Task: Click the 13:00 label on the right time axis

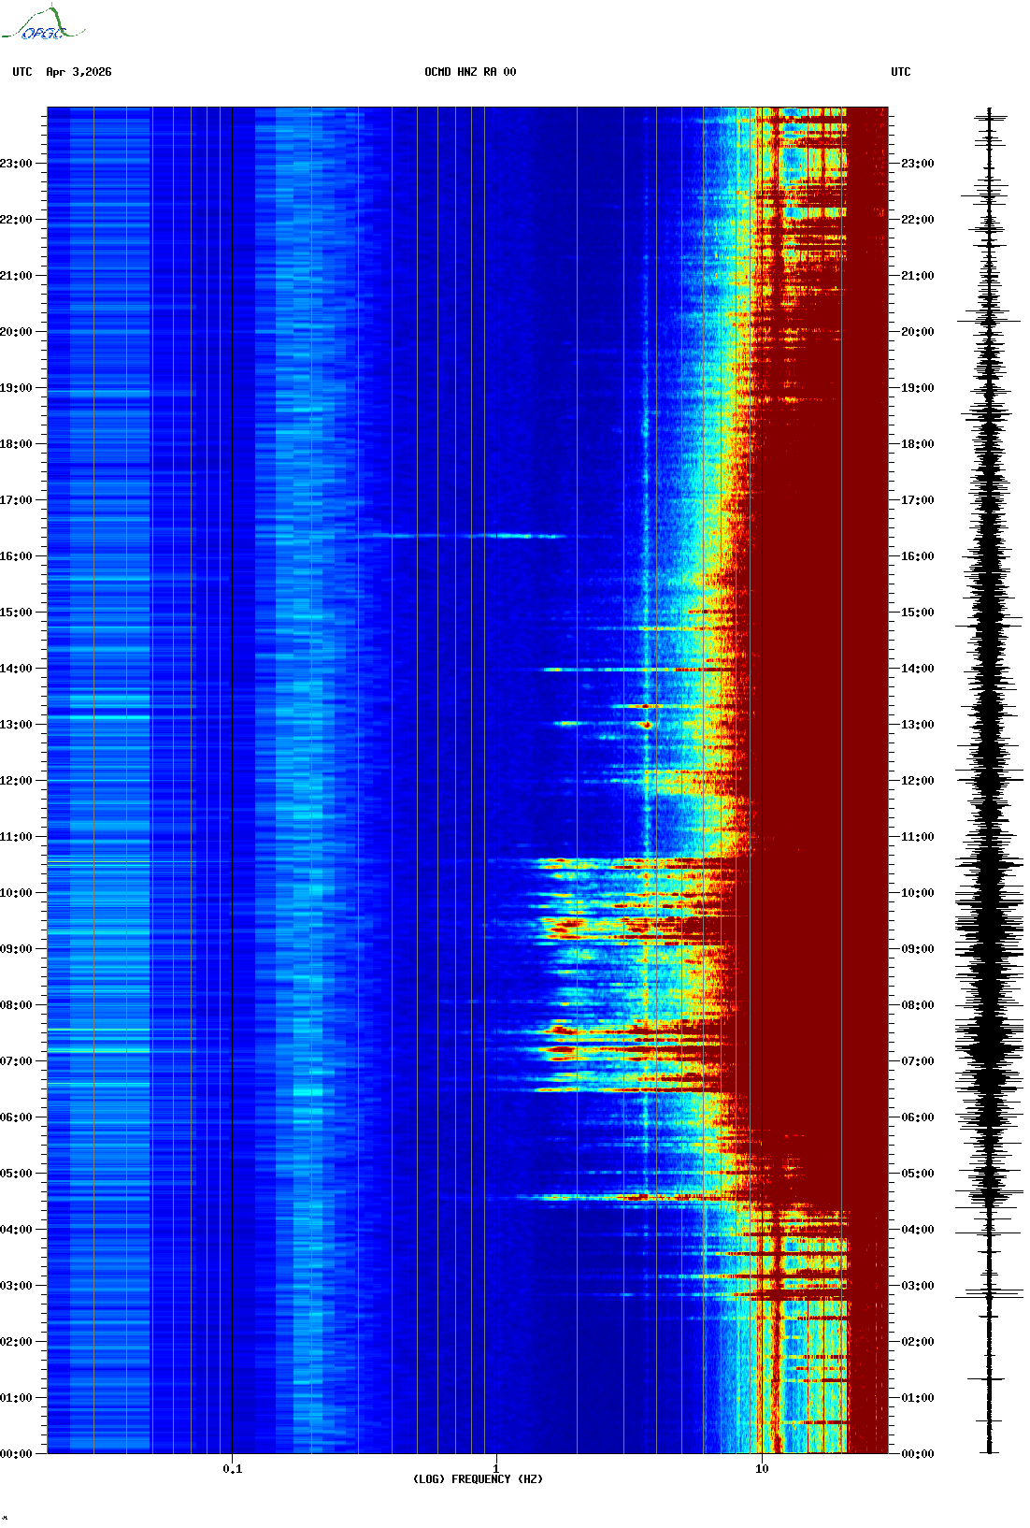Action: [917, 725]
